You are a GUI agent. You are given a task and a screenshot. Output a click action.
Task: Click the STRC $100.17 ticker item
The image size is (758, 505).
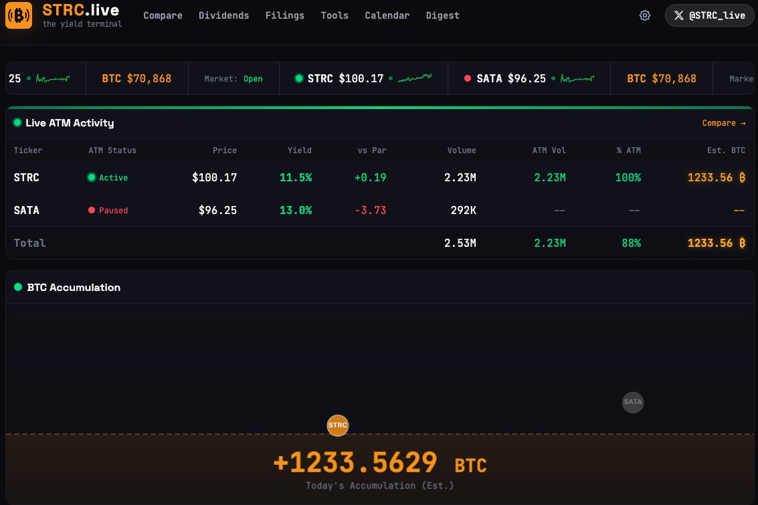(x=363, y=78)
